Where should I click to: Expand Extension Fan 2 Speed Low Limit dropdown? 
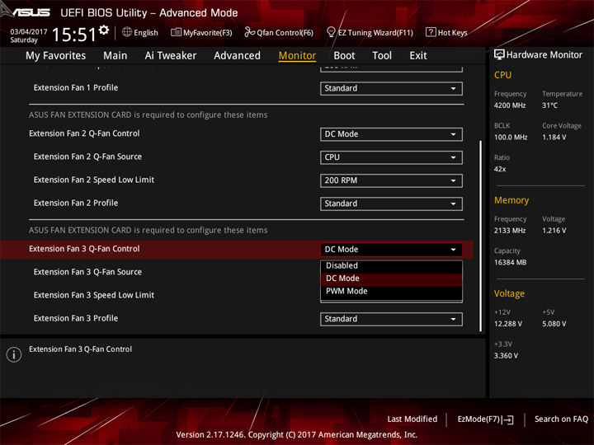[x=391, y=180]
